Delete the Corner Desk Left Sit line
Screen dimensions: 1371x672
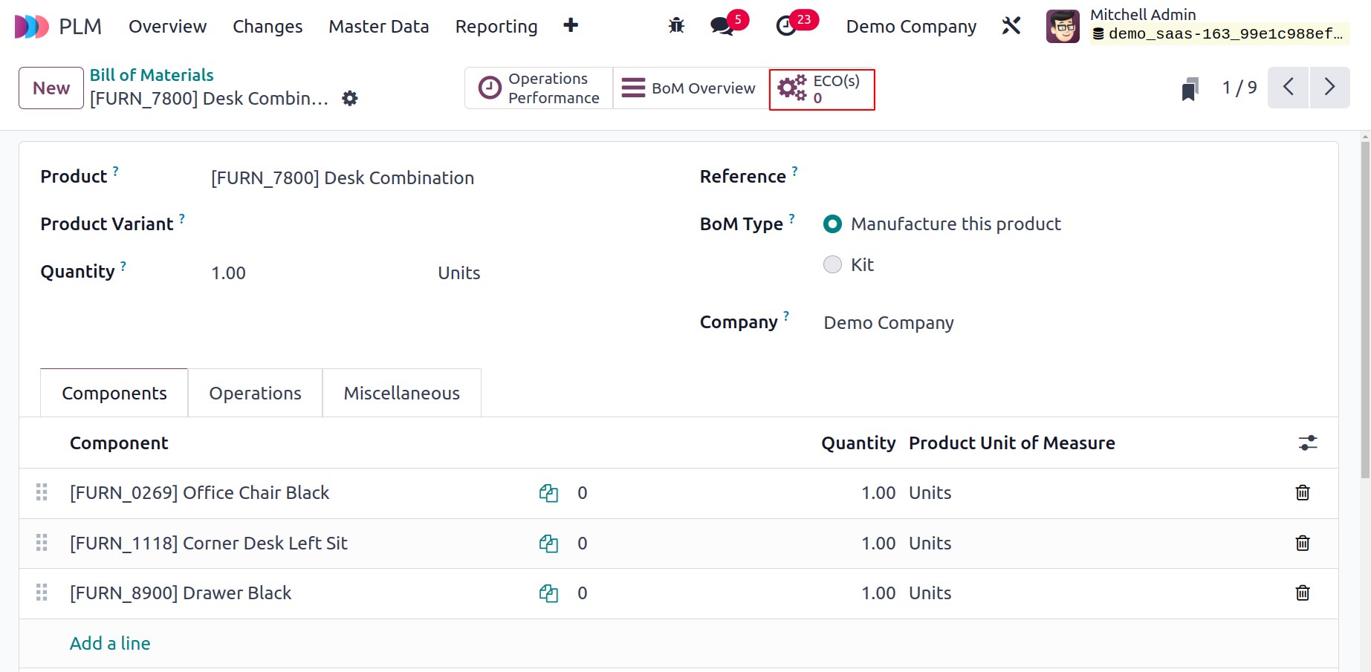[x=1303, y=544]
